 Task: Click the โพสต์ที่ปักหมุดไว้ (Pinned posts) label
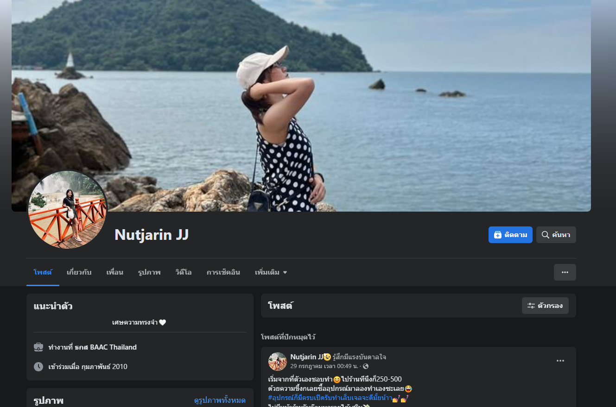[288, 337]
